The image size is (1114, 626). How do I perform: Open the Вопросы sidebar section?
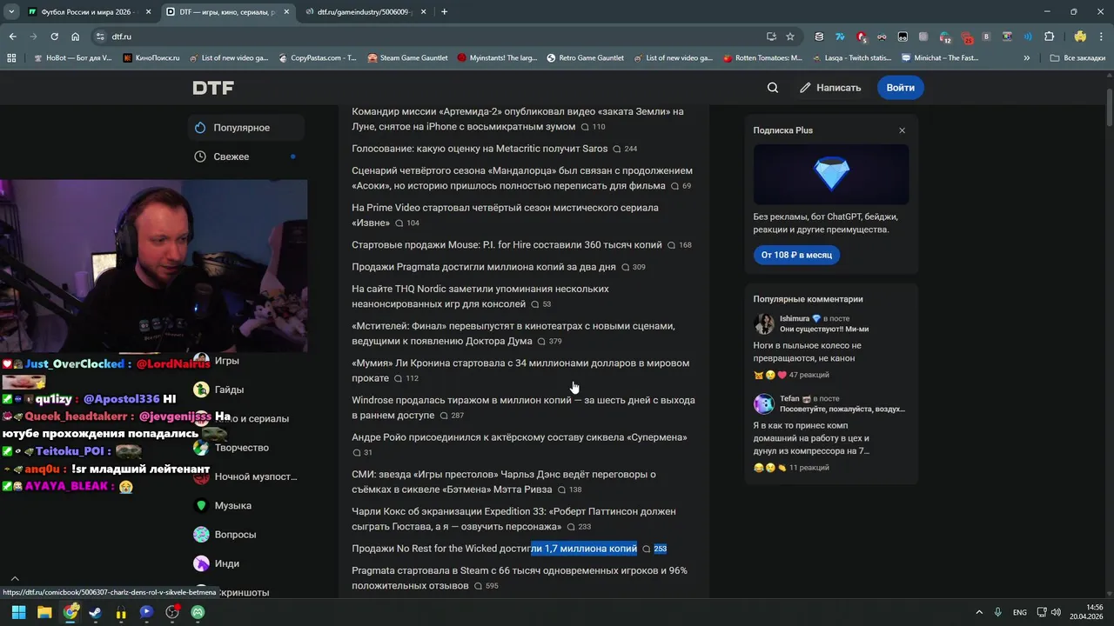click(235, 535)
